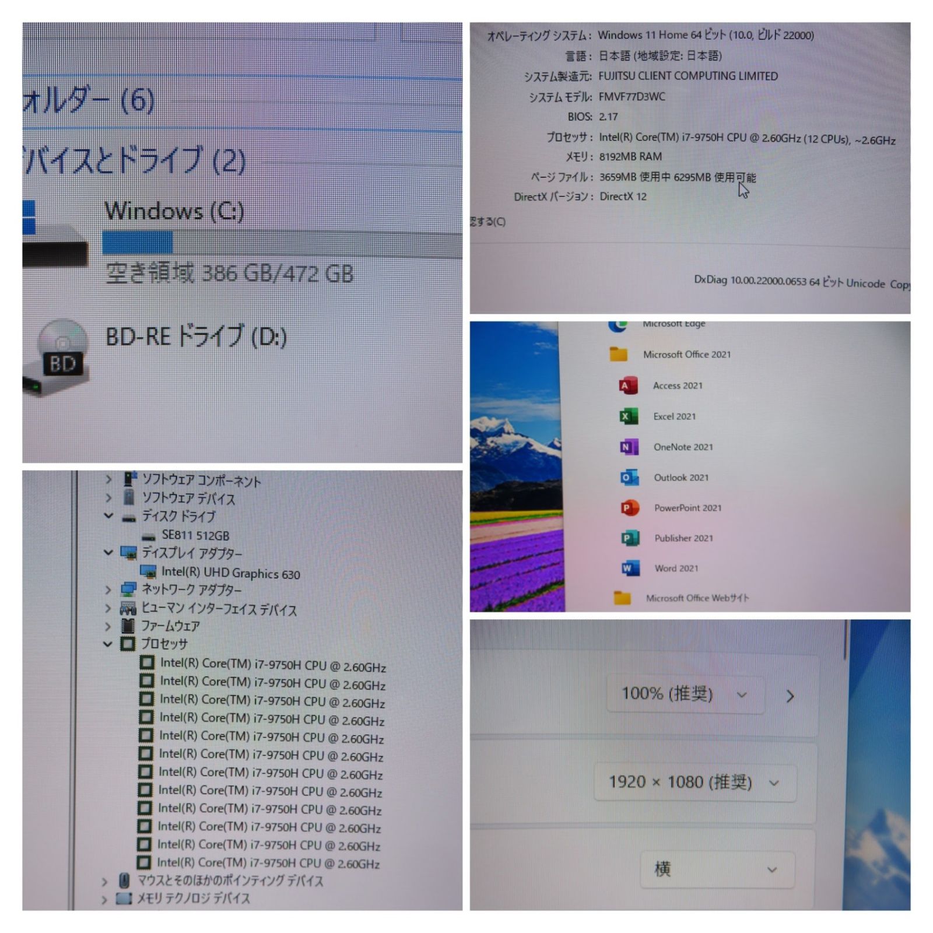Viewport: 933px width, 933px height.
Task: Collapse the ディスク ドライブ node
Action: 108,516
